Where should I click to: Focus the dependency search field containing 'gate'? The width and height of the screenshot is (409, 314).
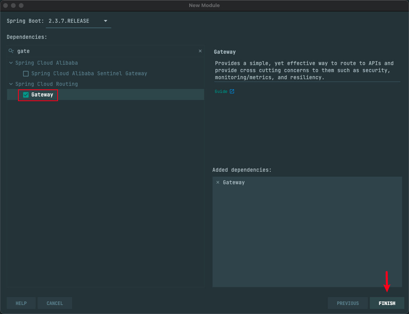pyautogui.click(x=106, y=51)
